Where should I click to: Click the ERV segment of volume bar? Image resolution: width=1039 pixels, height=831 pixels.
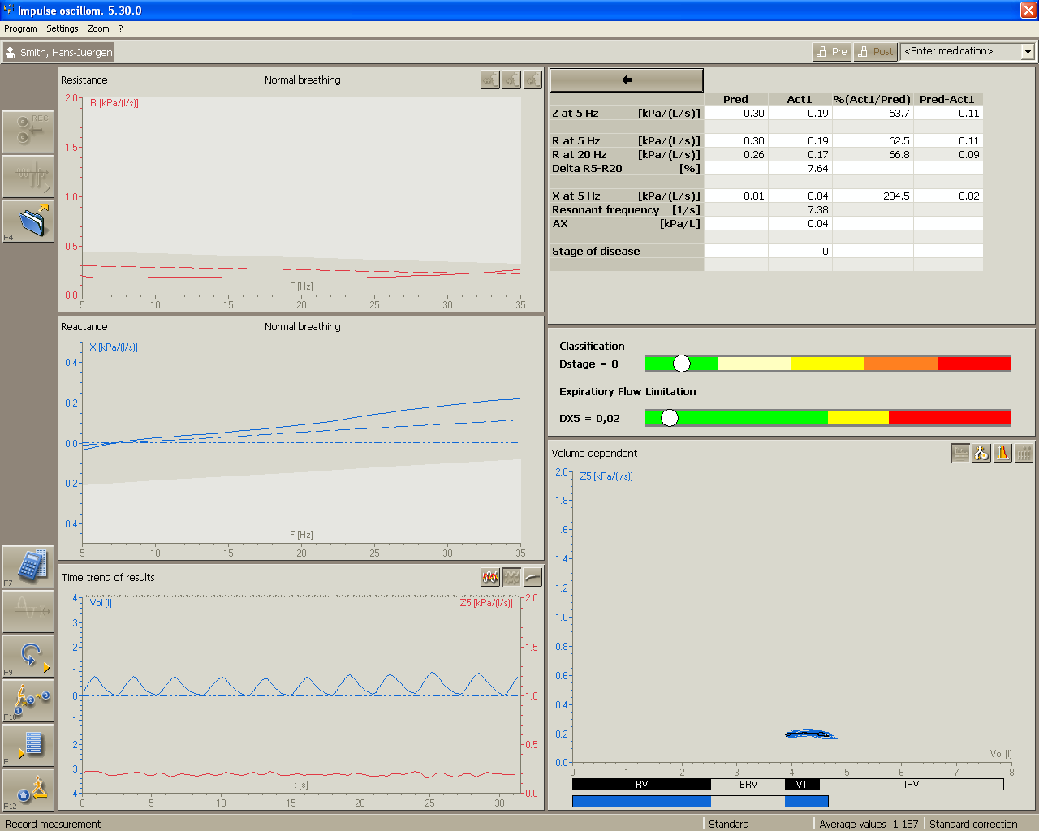tap(748, 785)
